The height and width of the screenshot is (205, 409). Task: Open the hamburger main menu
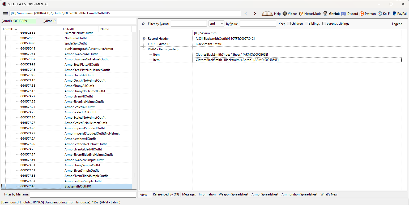point(5,14)
